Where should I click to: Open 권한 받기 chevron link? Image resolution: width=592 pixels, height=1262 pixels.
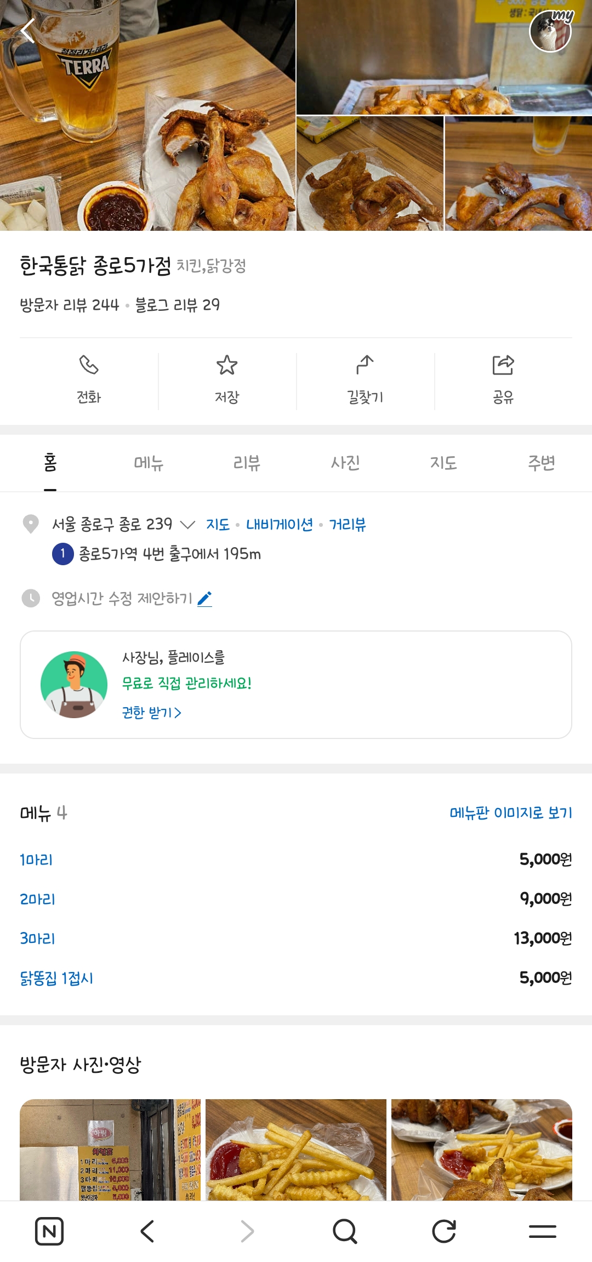coord(151,713)
